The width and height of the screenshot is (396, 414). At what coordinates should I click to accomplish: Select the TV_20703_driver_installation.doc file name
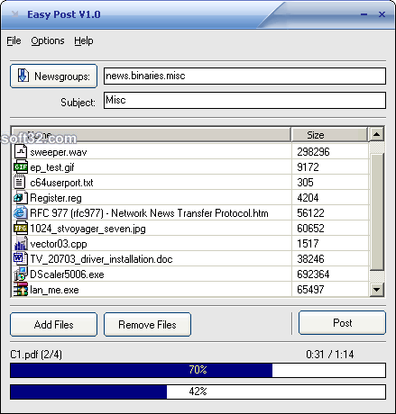[101, 259]
